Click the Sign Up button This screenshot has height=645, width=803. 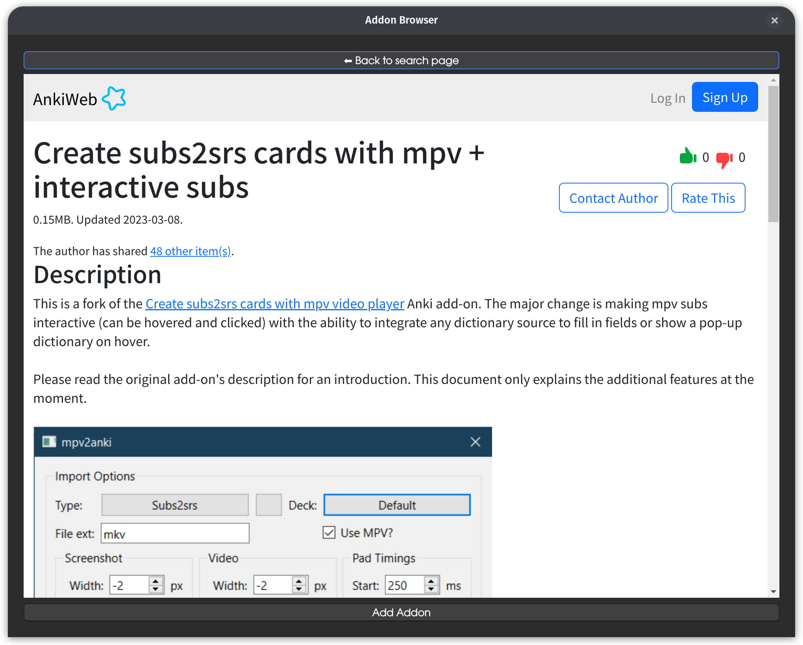pyautogui.click(x=725, y=97)
